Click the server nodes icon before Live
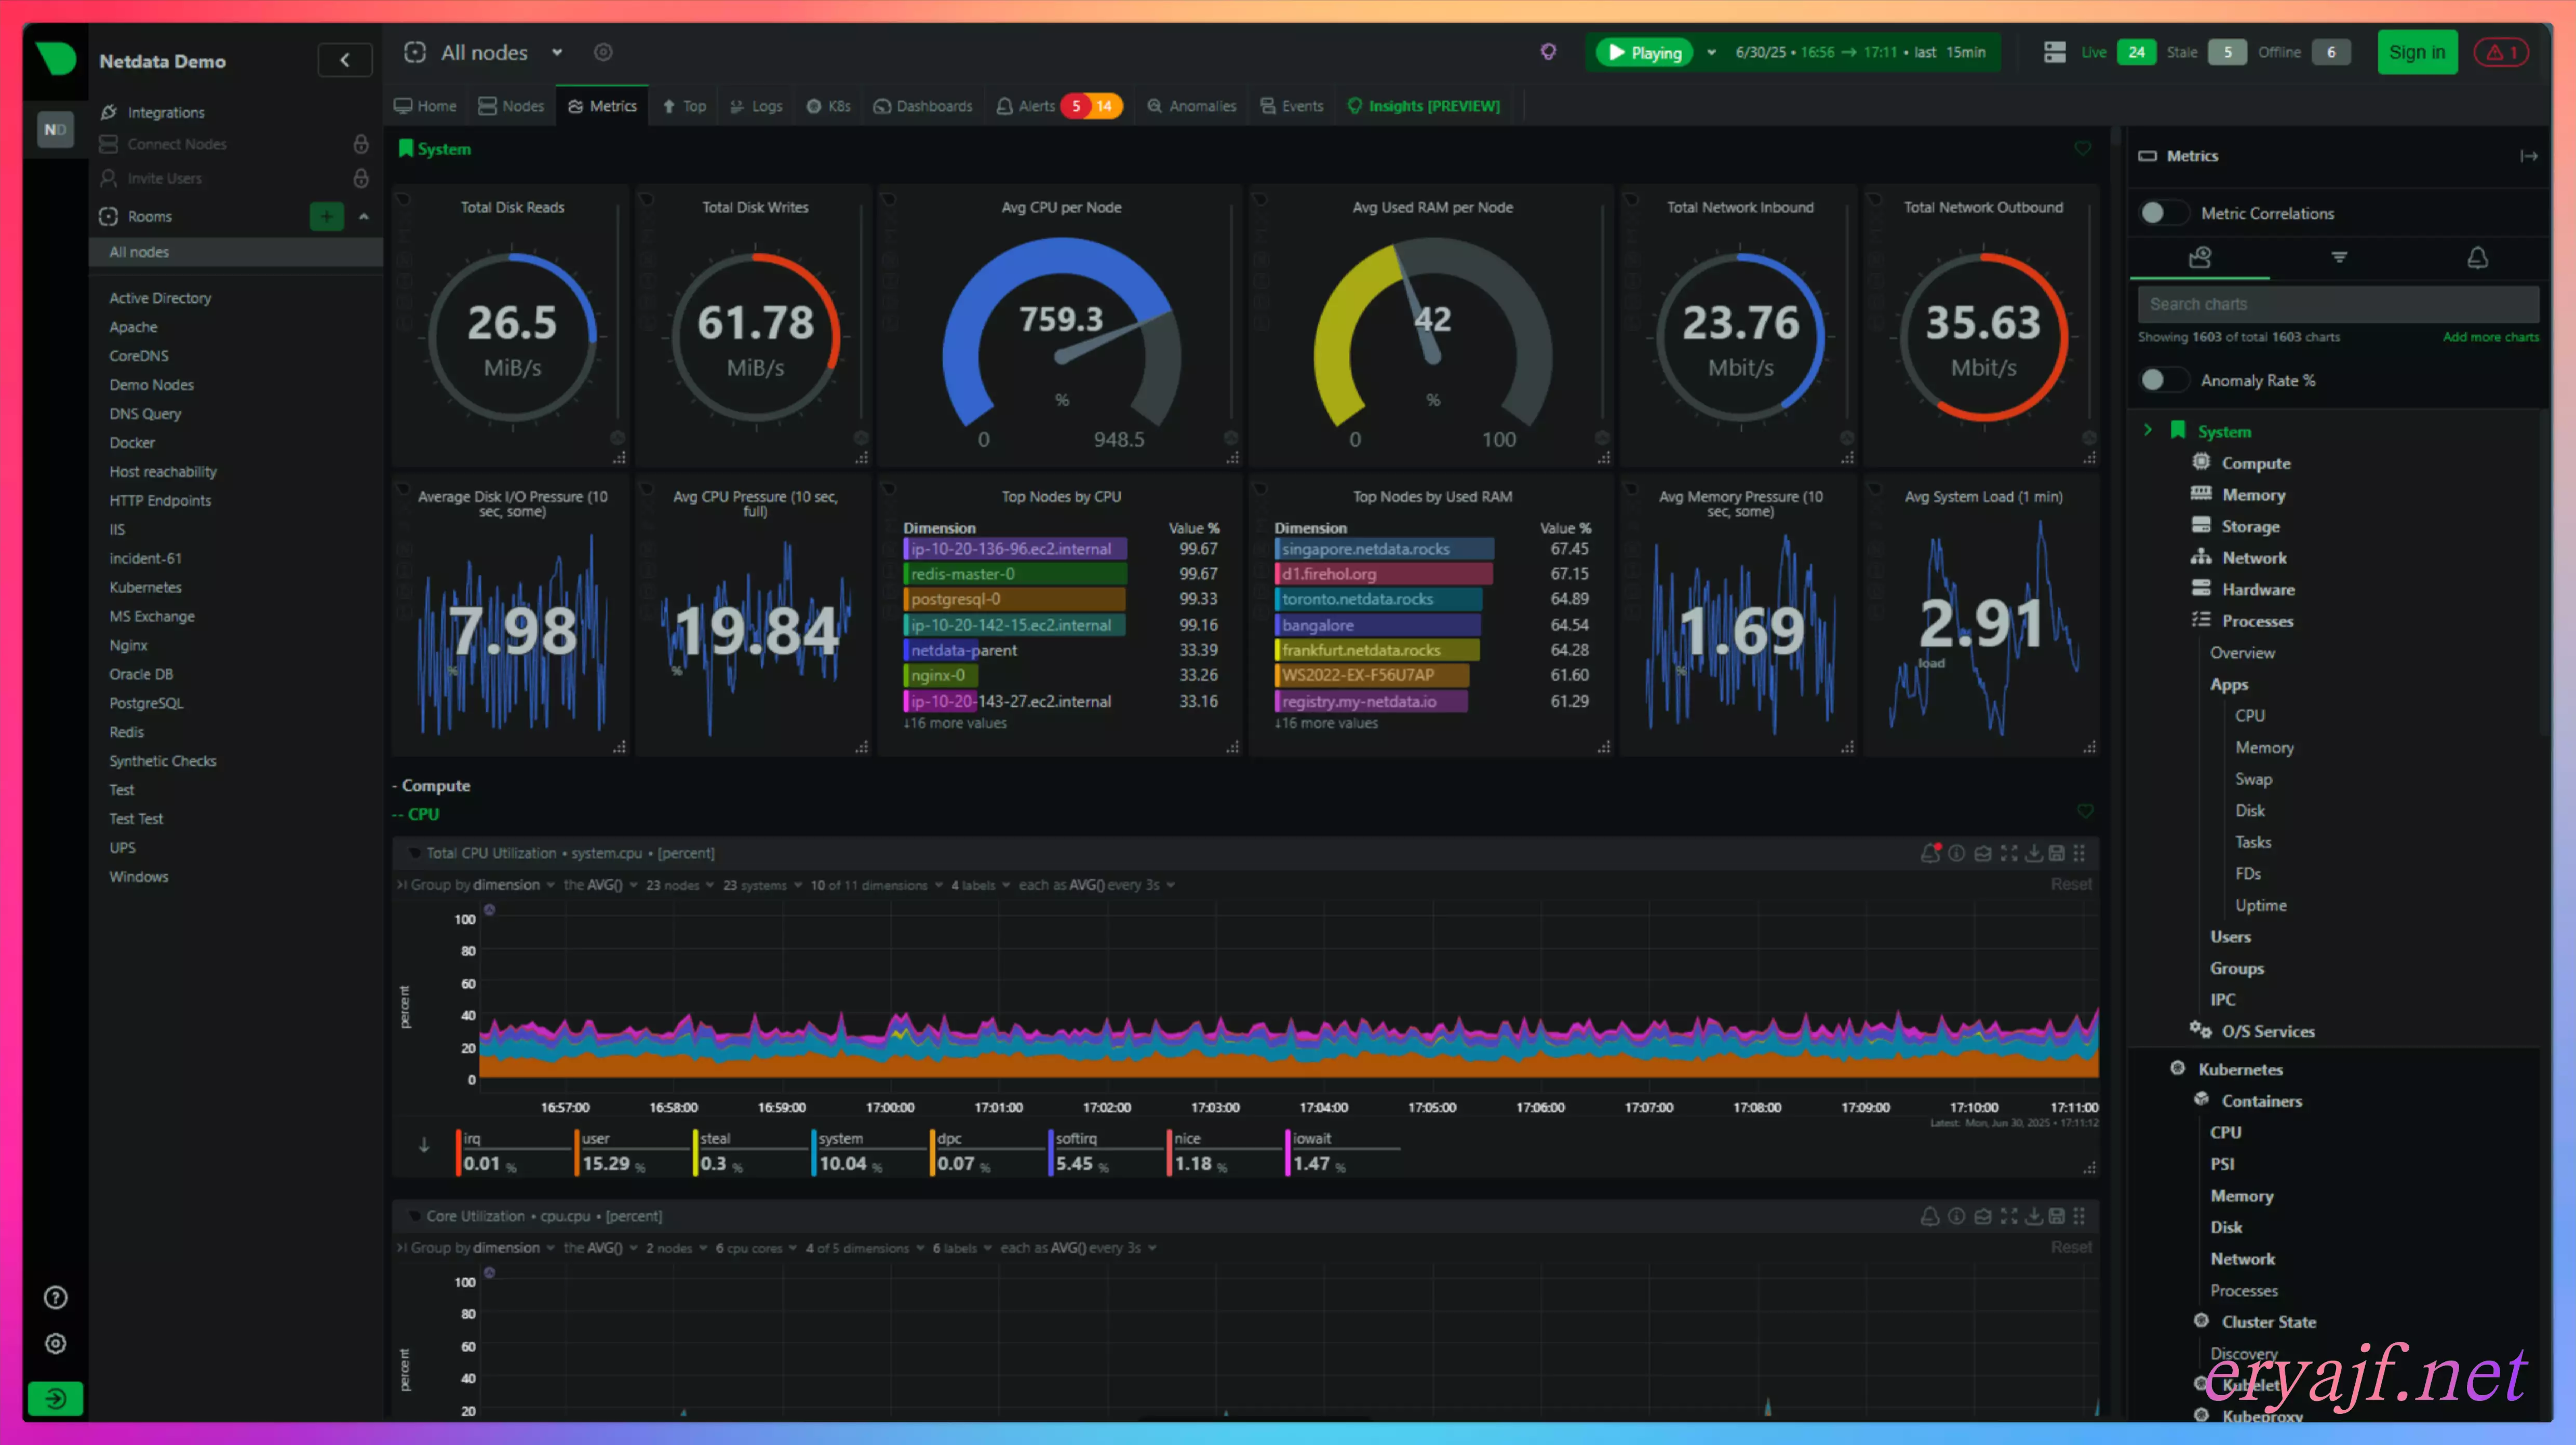The height and width of the screenshot is (1445, 2576). [x=2055, y=52]
